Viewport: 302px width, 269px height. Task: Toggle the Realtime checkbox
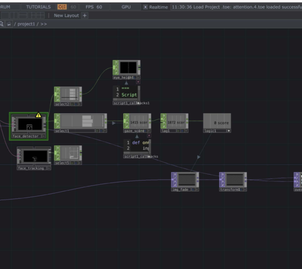146,7
